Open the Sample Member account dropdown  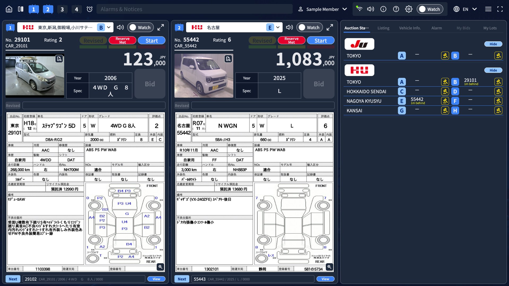coord(323,9)
